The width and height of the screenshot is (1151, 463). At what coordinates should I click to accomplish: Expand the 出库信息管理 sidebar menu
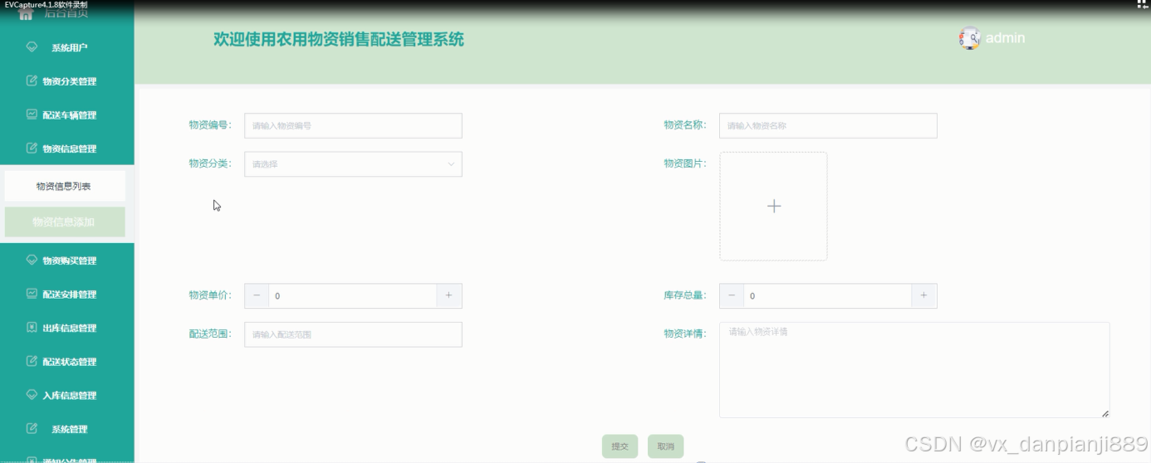click(66, 328)
